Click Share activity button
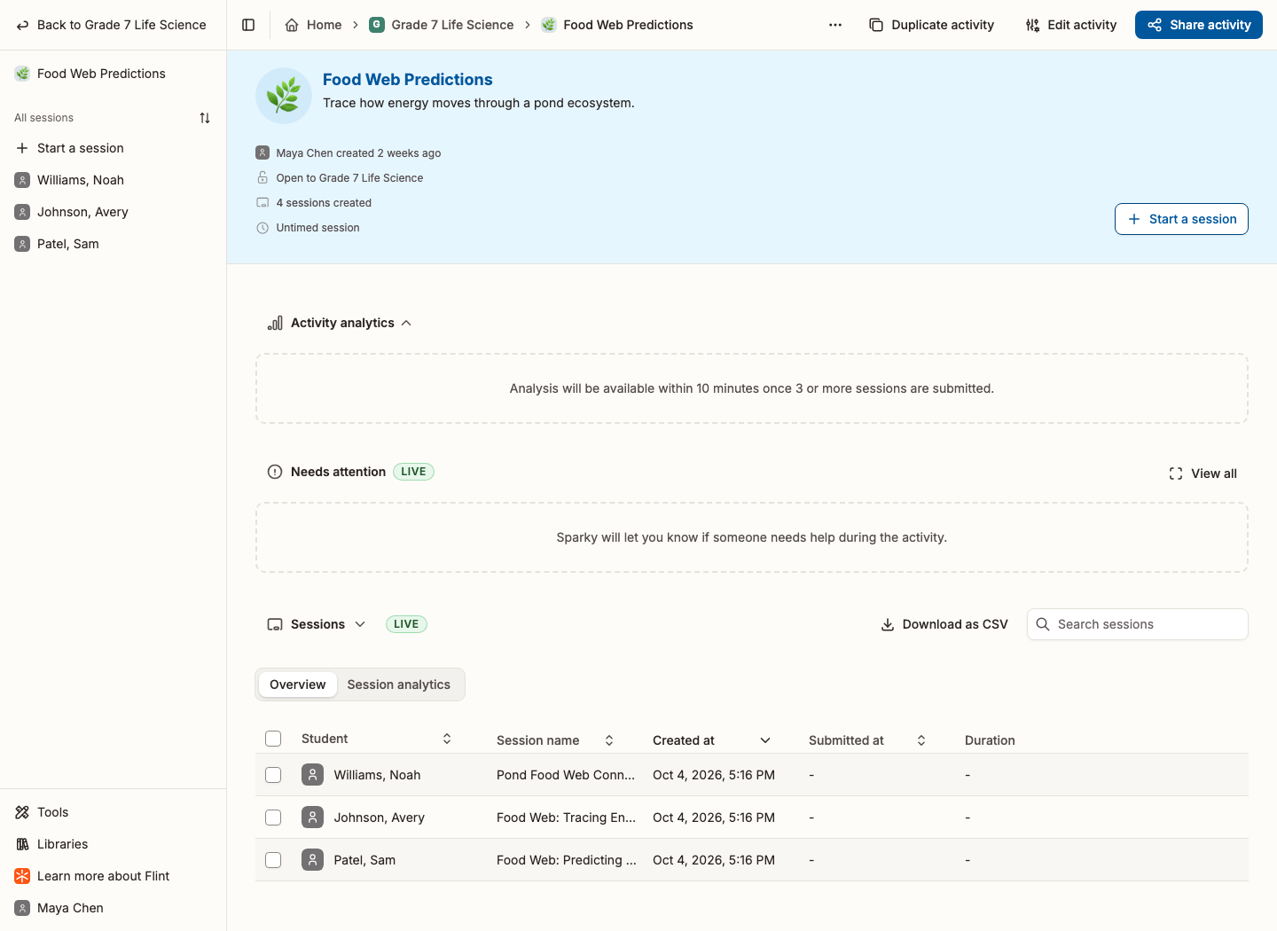 [1199, 25]
